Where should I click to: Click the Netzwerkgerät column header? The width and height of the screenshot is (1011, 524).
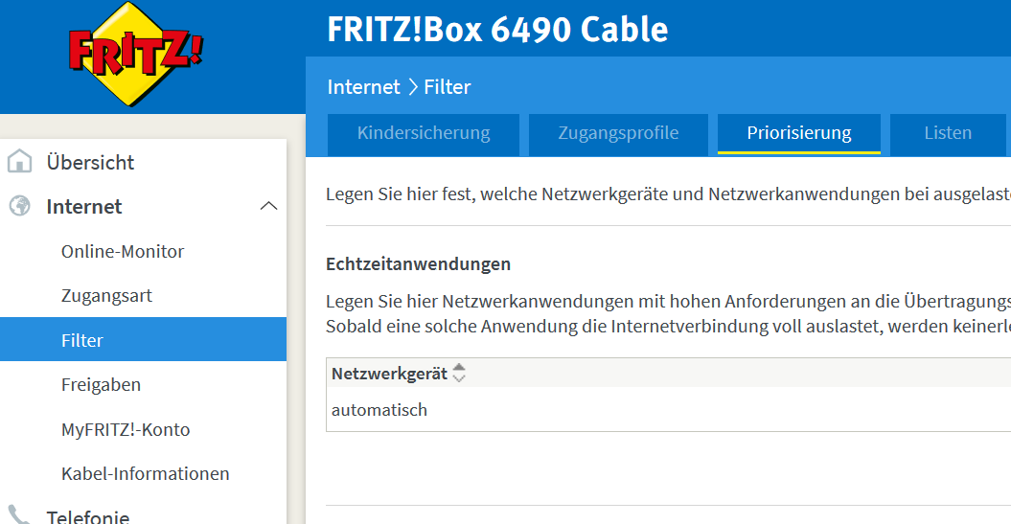point(389,374)
